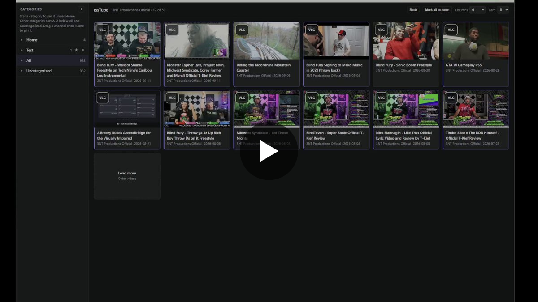The height and width of the screenshot is (302, 538).
Task: Select the Home category
Action: [52, 40]
